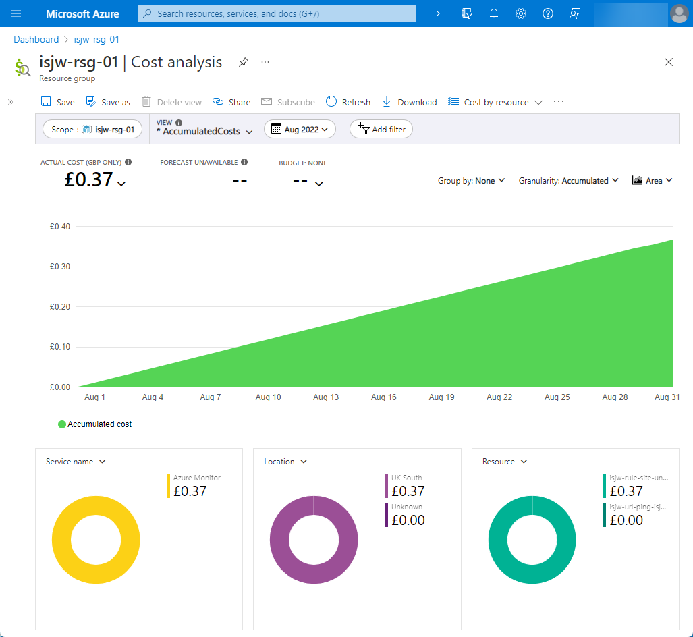
Task: Open the Azure portal hamburger menu
Action: click(16, 13)
